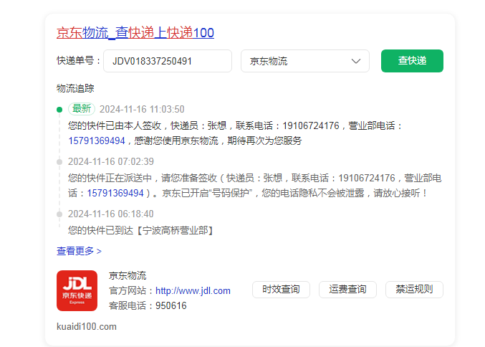Expand the 京东物流 courier dropdown

tap(305, 61)
